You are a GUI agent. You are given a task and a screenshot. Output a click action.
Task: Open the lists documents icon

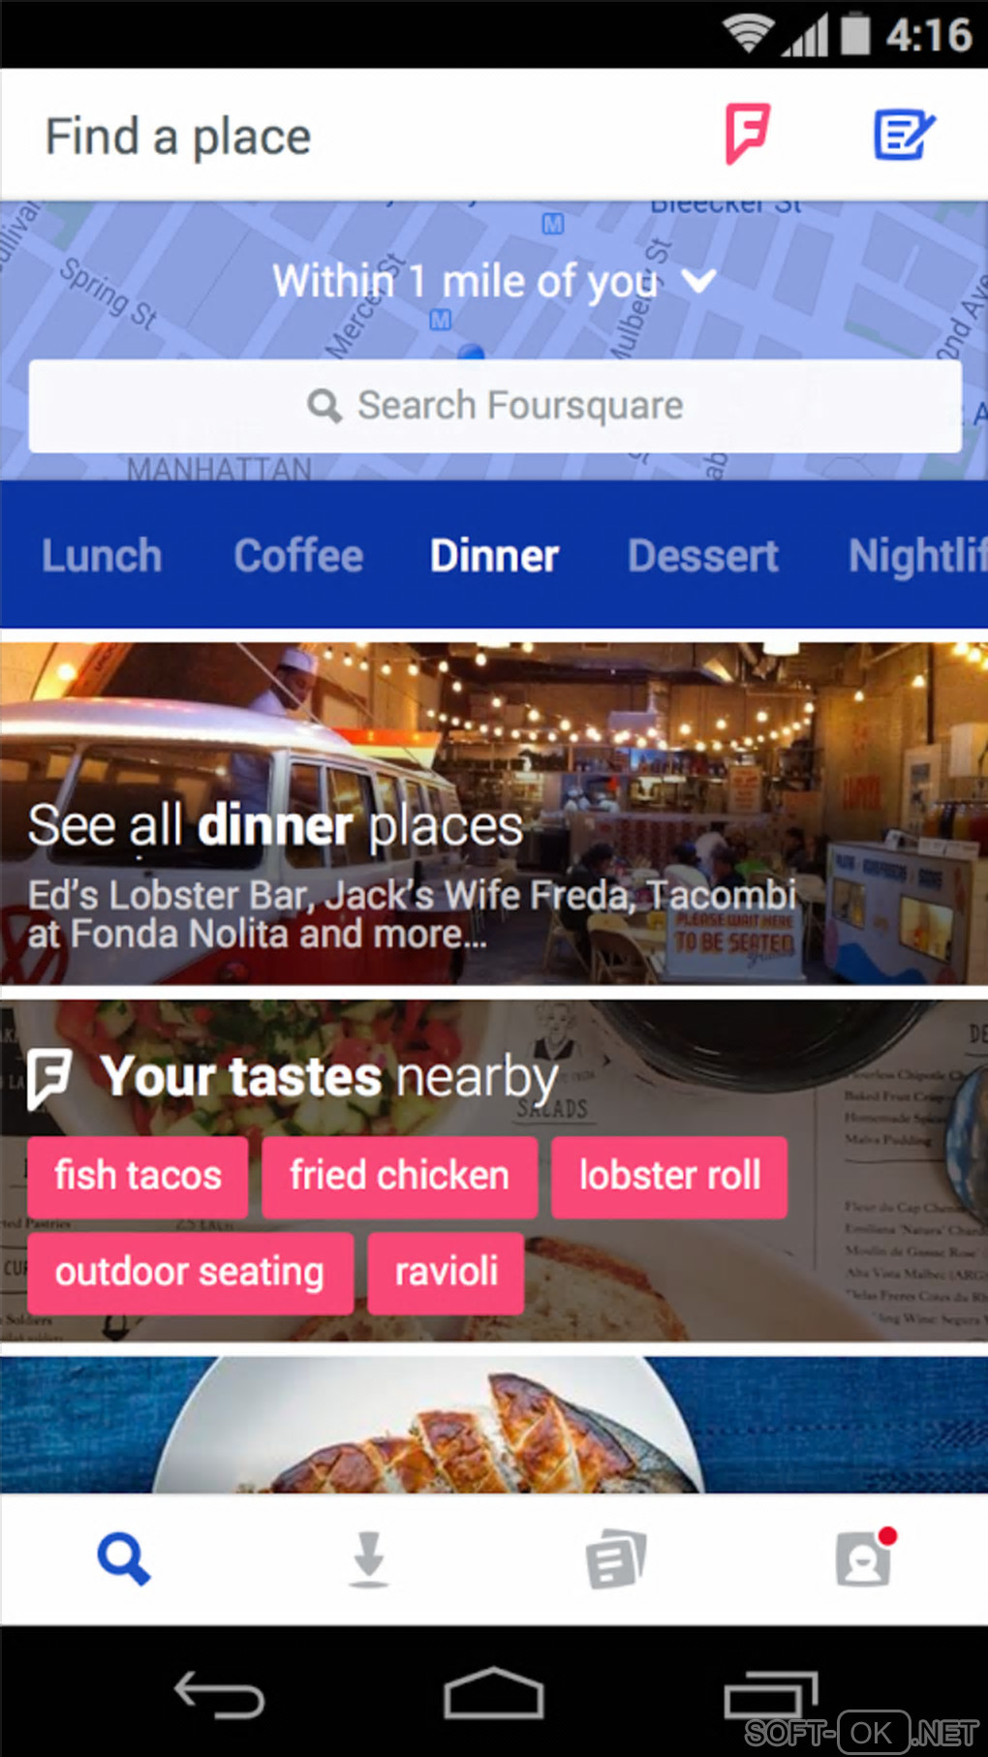coord(616,1559)
